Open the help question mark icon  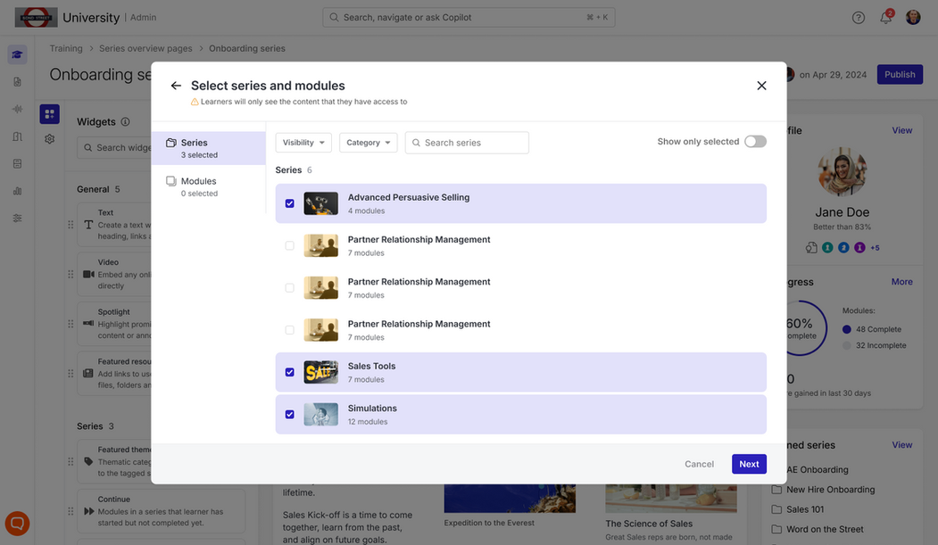tap(859, 18)
